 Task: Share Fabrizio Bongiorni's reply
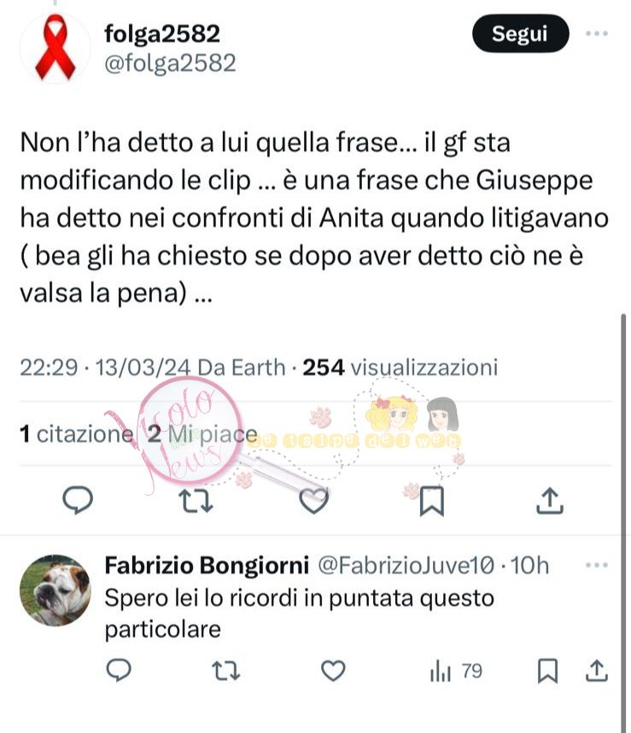pos(596,671)
